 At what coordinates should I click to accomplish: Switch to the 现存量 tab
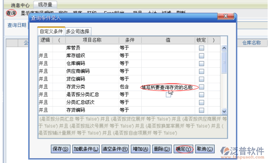45,4
